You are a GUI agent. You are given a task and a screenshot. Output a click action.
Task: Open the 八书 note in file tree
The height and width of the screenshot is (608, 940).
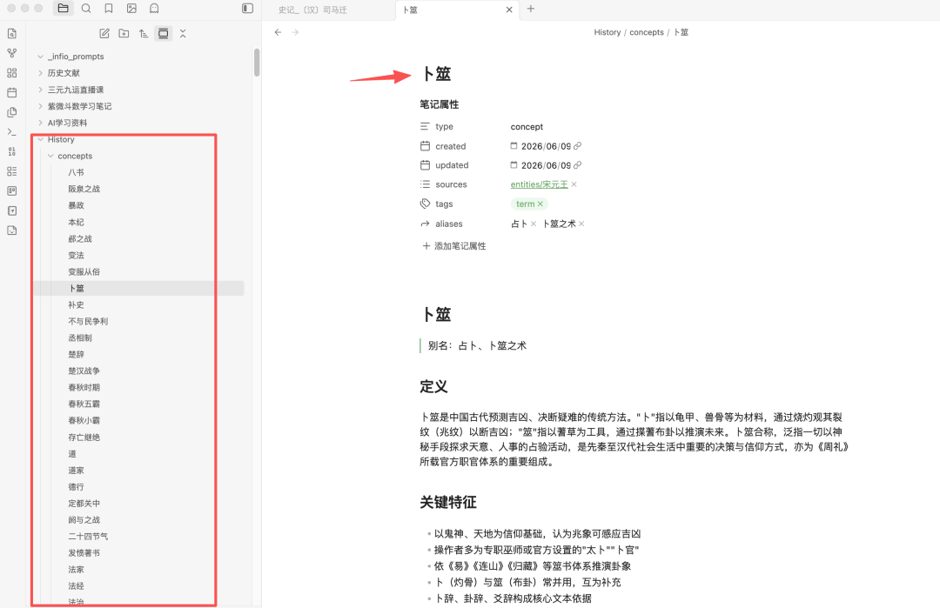point(76,172)
